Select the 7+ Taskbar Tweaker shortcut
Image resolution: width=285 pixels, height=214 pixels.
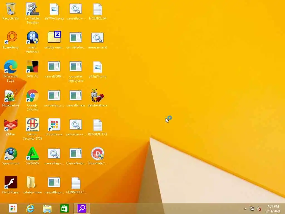coord(32,9)
